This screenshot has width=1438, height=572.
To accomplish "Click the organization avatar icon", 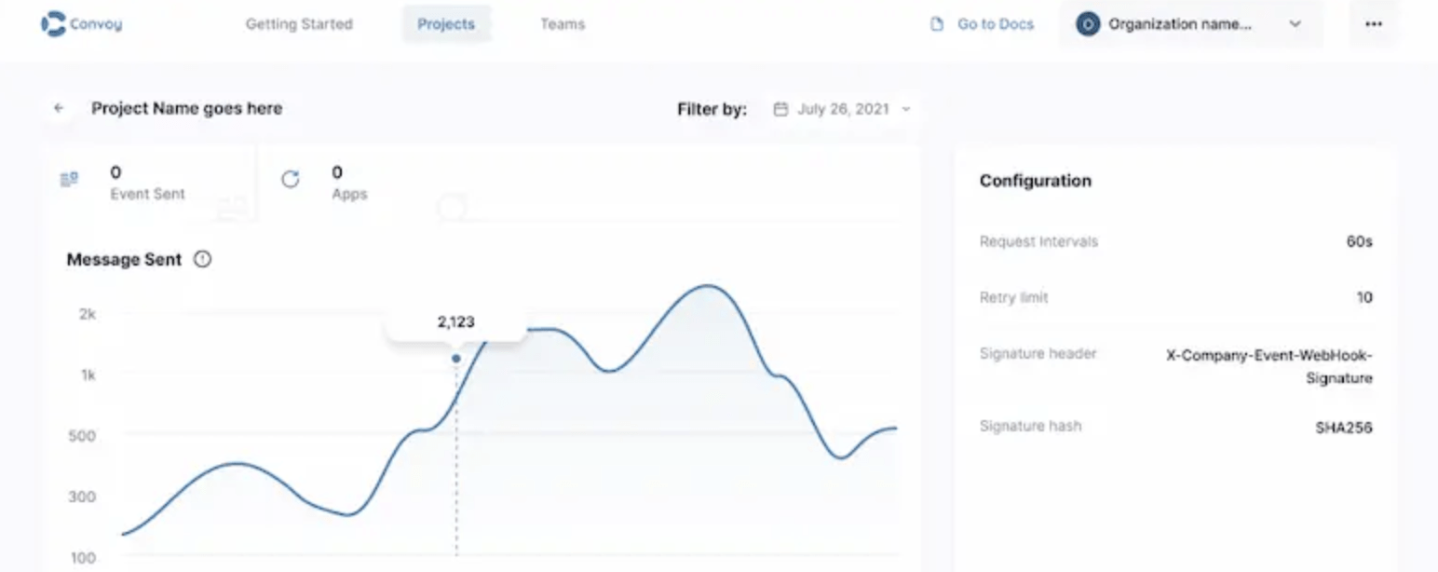I will point(1088,24).
